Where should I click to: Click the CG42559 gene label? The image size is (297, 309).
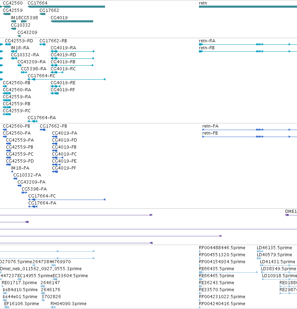[x=13, y=10]
